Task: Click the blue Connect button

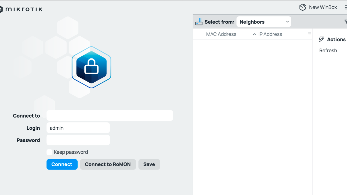Action: coord(62,164)
